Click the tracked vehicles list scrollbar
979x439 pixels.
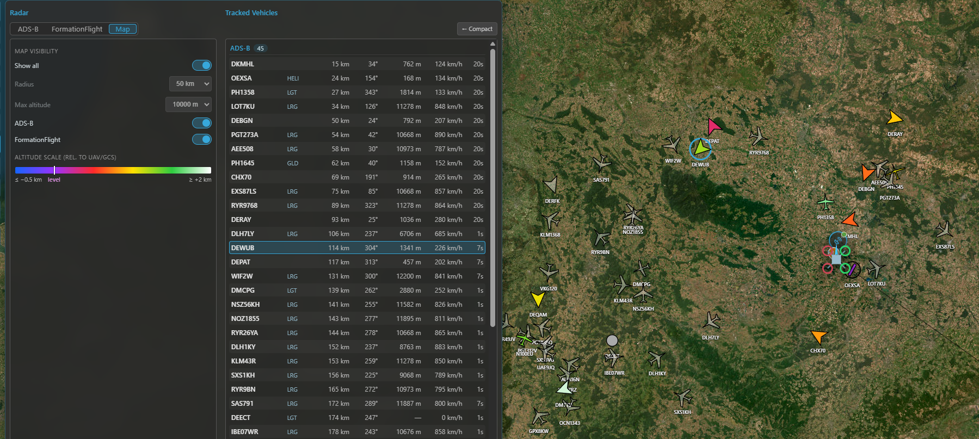coord(492,188)
